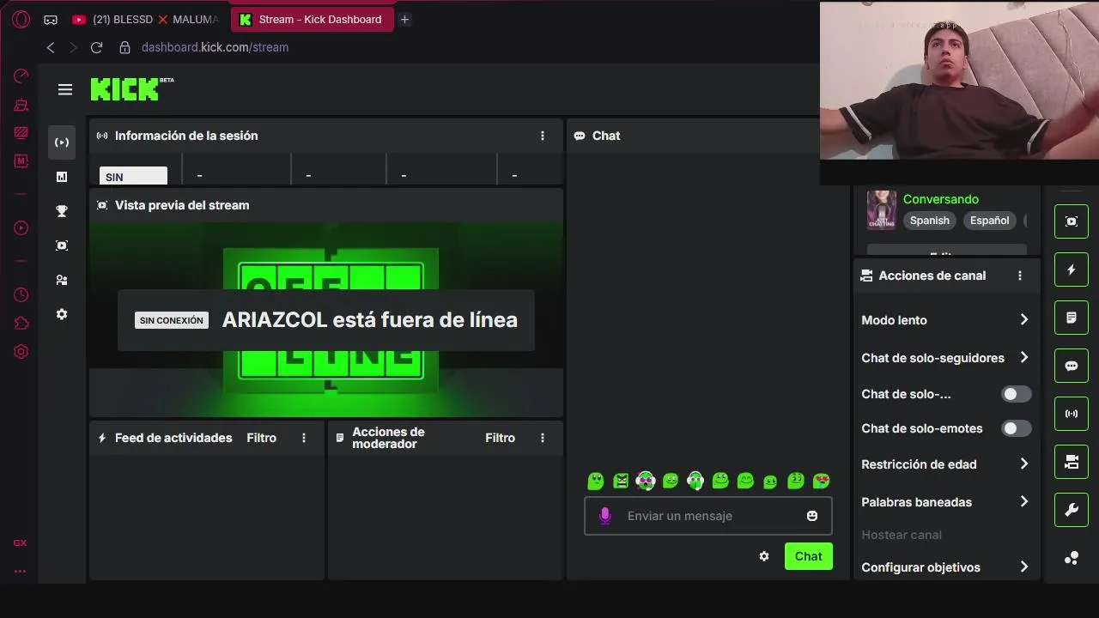
Task: Open Acciones de moderador Filtro
Action: (x=501, y=438)
